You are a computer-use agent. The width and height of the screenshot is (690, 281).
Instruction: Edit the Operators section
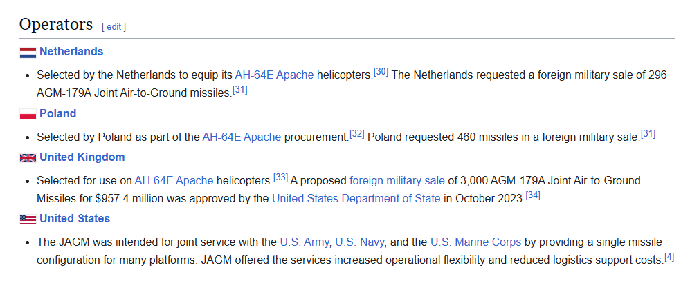[x=114, y=26]
